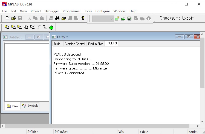Click the 'bank 0' status bar entry
This screenshot has height=134, width=205.
click(193, 132)
